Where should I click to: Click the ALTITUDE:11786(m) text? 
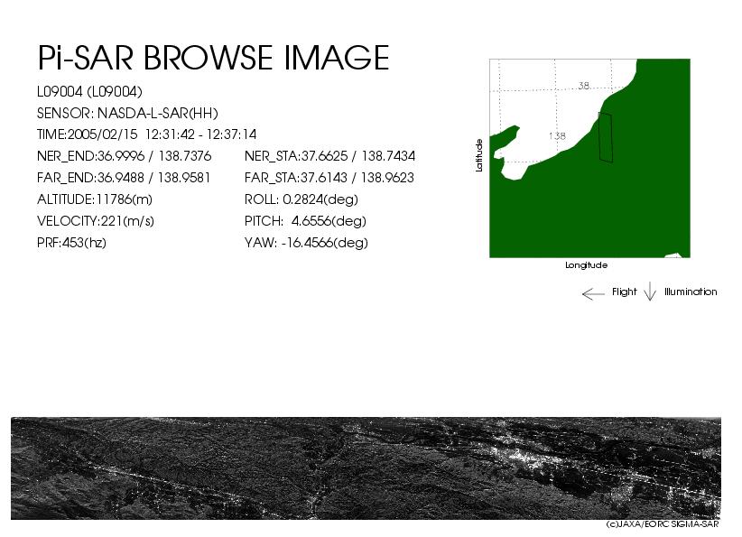click(x=95, y=199)
